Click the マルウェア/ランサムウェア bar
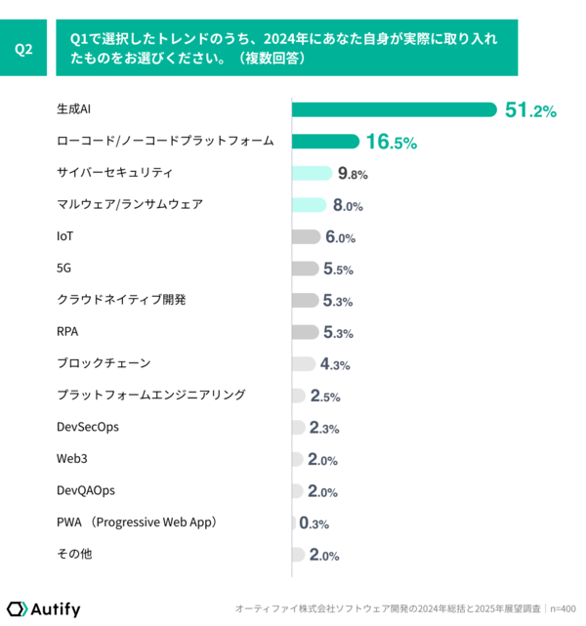Image resolution: width=586 pixels, height=626 pixels. click(309, 205)
